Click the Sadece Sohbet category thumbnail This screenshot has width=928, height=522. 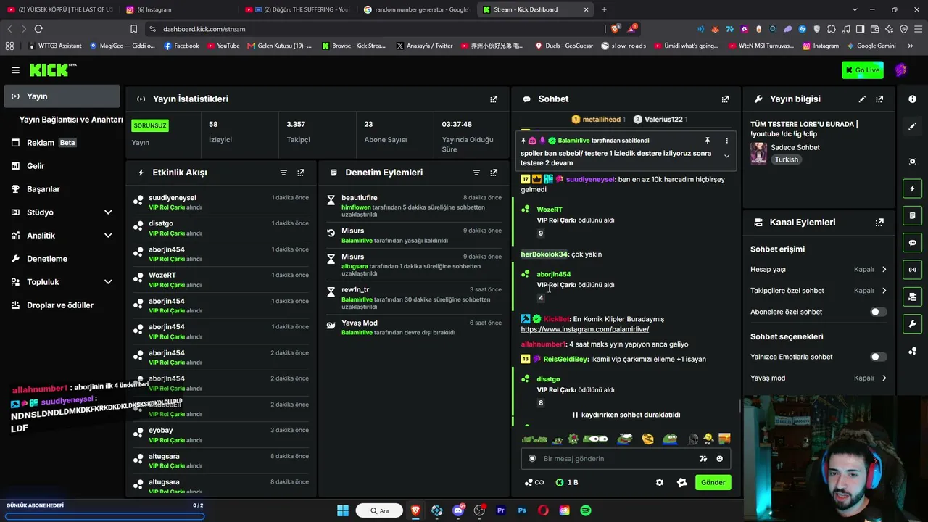tap(759, 153)
